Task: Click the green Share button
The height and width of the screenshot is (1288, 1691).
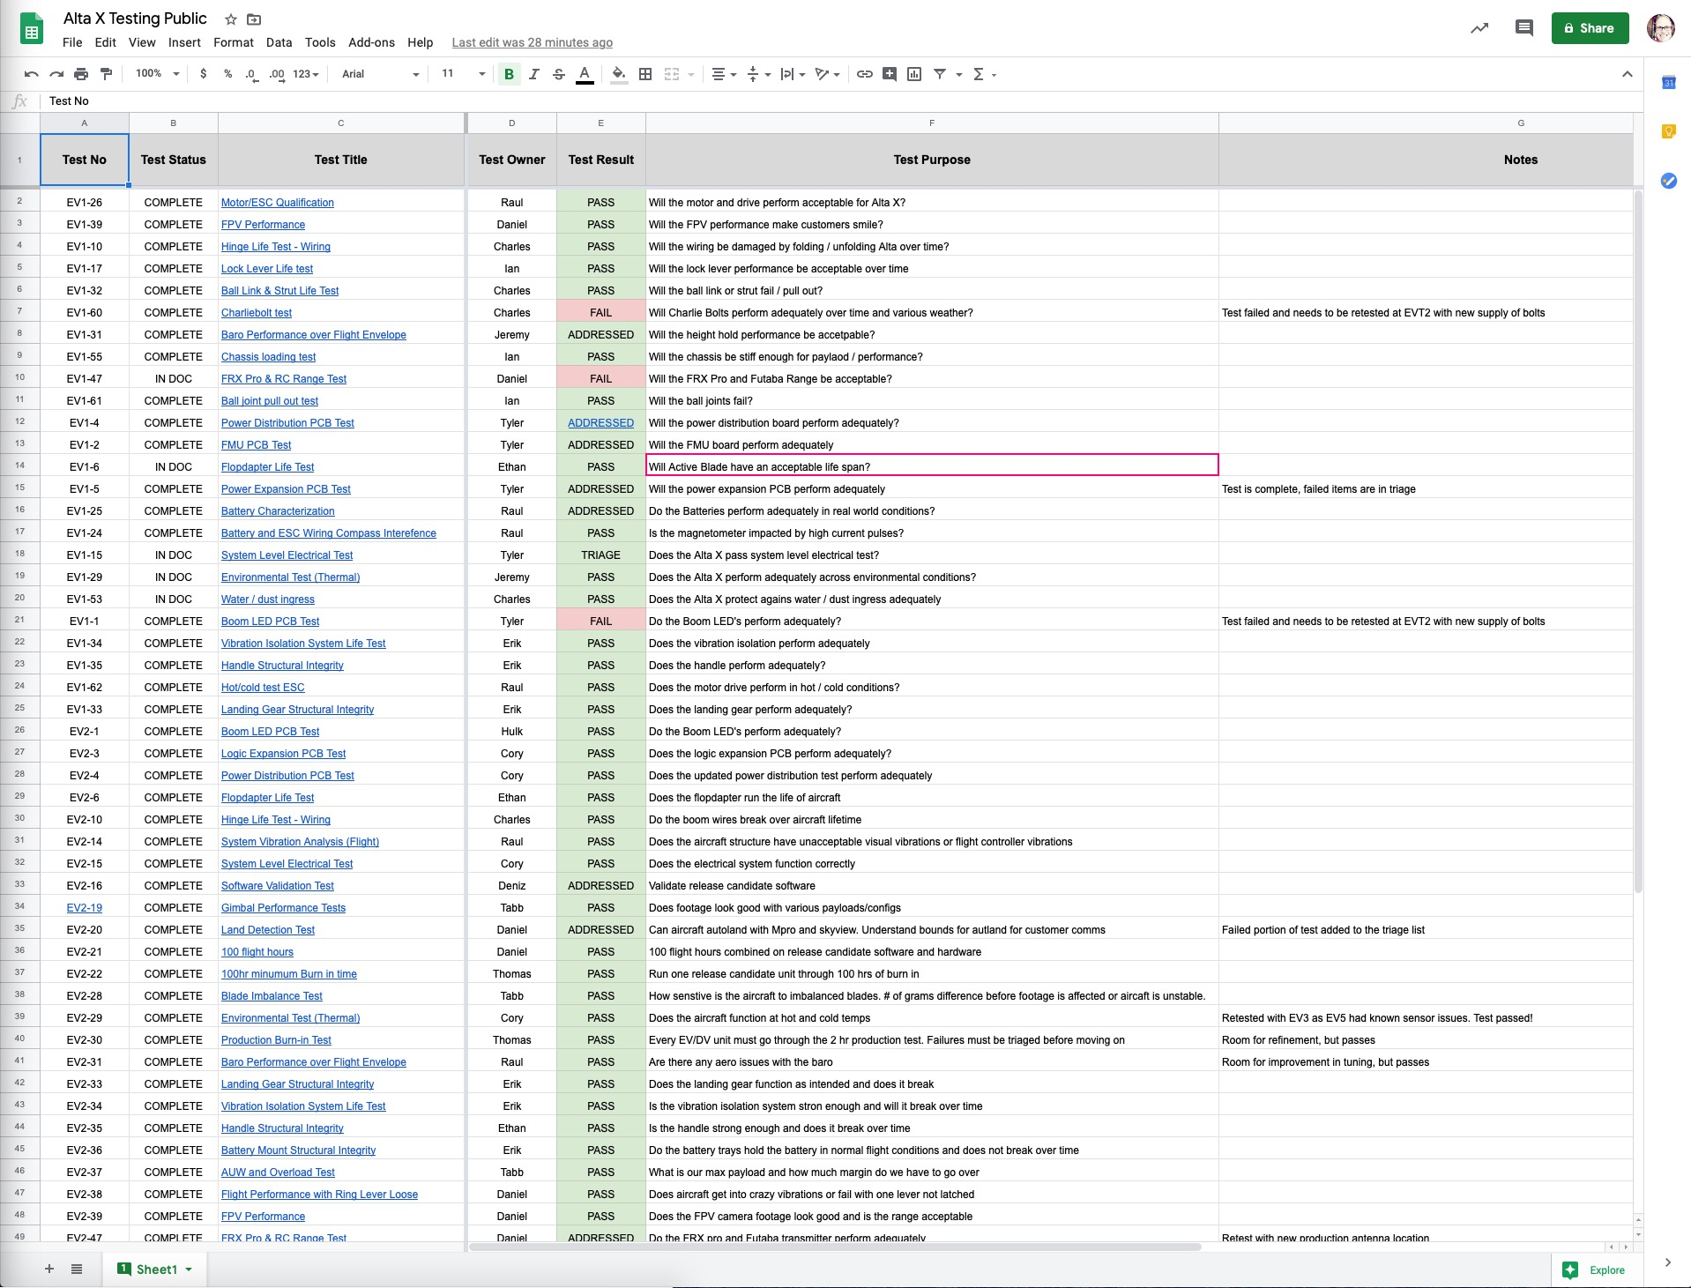Action: click(1590, 28)
